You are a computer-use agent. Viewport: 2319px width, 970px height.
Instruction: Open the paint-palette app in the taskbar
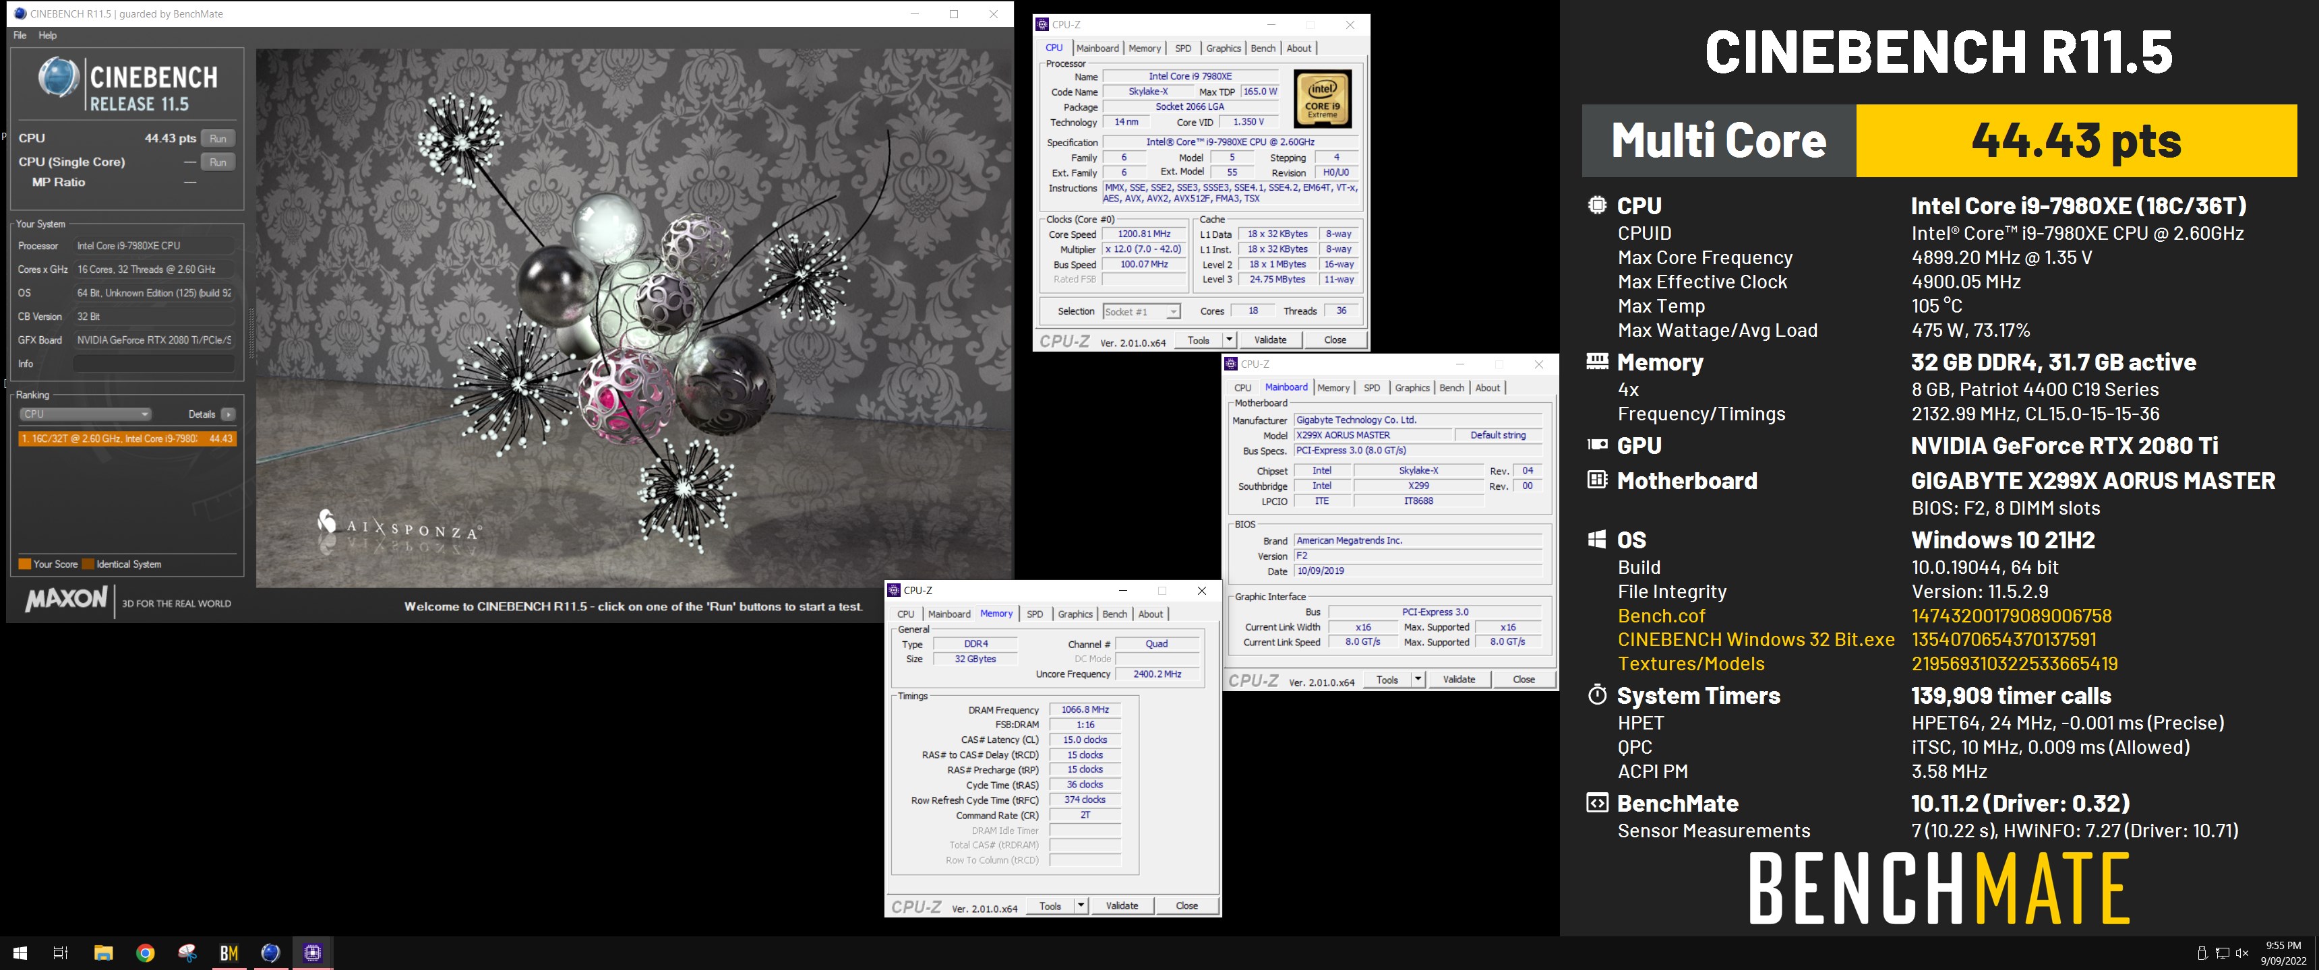click(187, 953)
